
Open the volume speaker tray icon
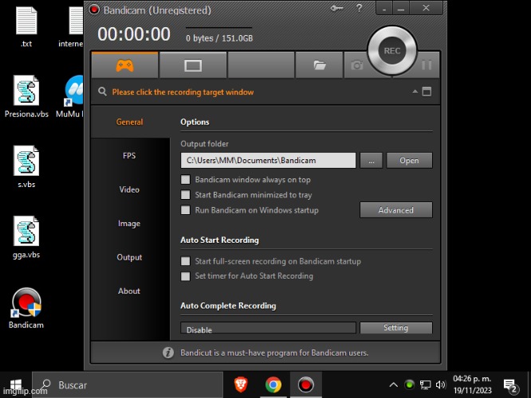coord(440,384)
